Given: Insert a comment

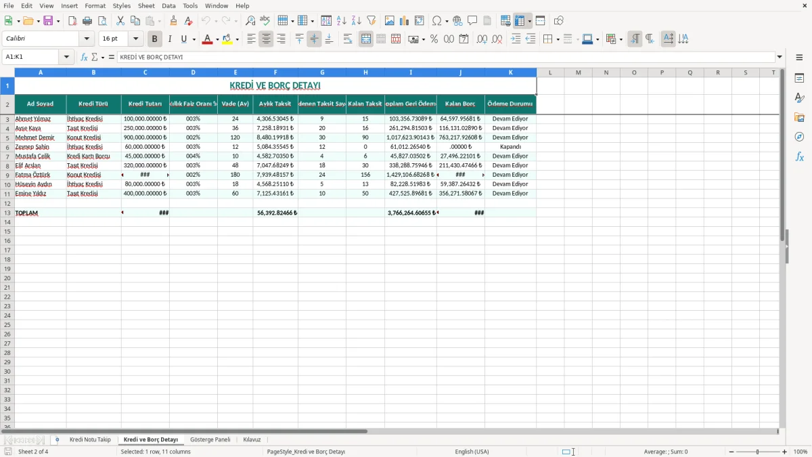Looking at the screenshot, I should [473, 21].
